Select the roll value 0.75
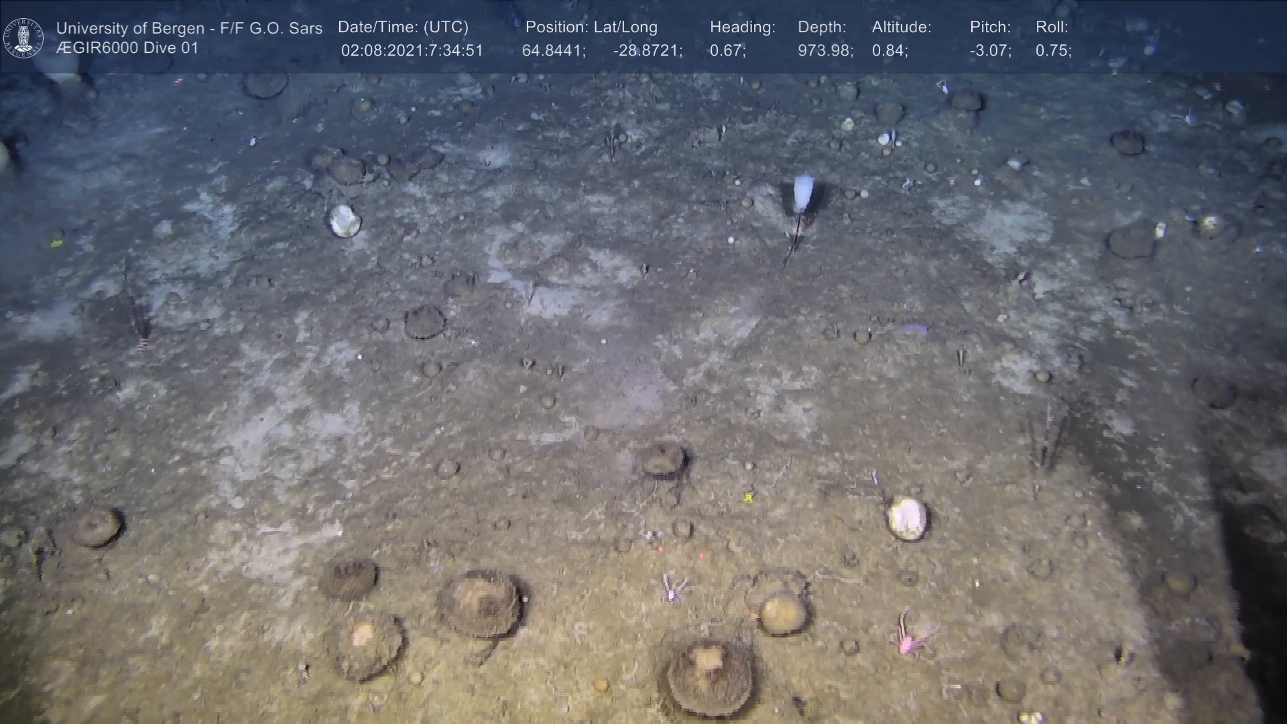The image size is (1287, 724). coord(1052,51)
